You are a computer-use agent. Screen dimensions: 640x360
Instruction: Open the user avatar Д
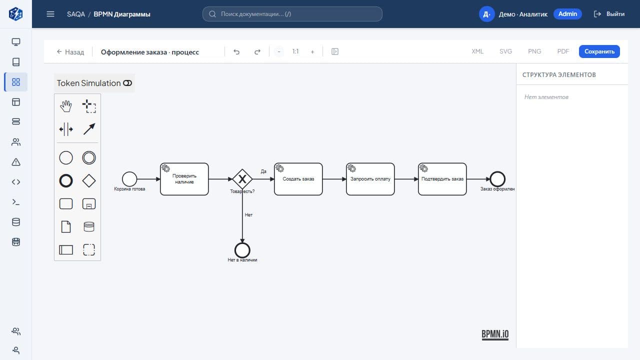(486, 14)
